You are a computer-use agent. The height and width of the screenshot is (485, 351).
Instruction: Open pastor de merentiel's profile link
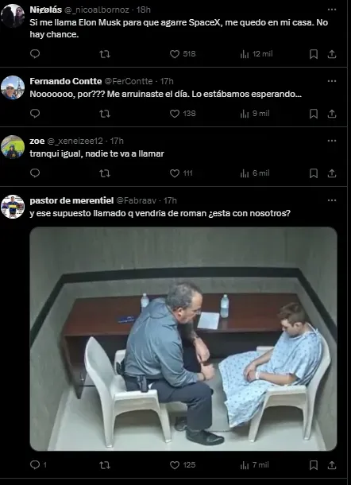[71, 200]
